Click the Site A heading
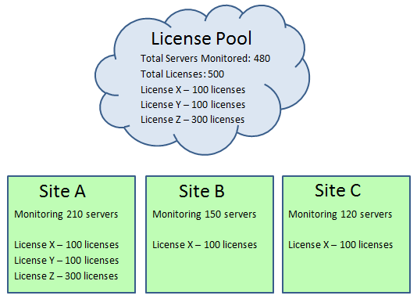The width and height of the screenshot is (417, 299). [x=62, y=191]
